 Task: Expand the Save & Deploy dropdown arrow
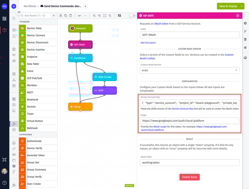[x=243, y=6]
